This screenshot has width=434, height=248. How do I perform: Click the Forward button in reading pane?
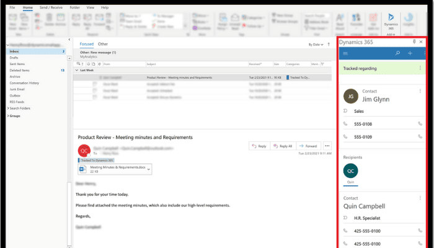pyautogui.click(x=308, y=146)
